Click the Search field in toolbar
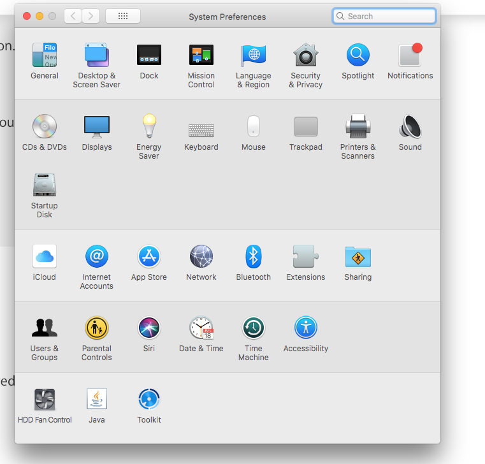 tap(384, 16)
